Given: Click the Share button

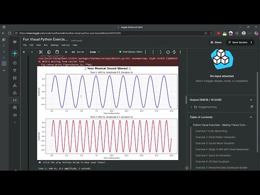Looking at the screenshot, I should point(216,42).
